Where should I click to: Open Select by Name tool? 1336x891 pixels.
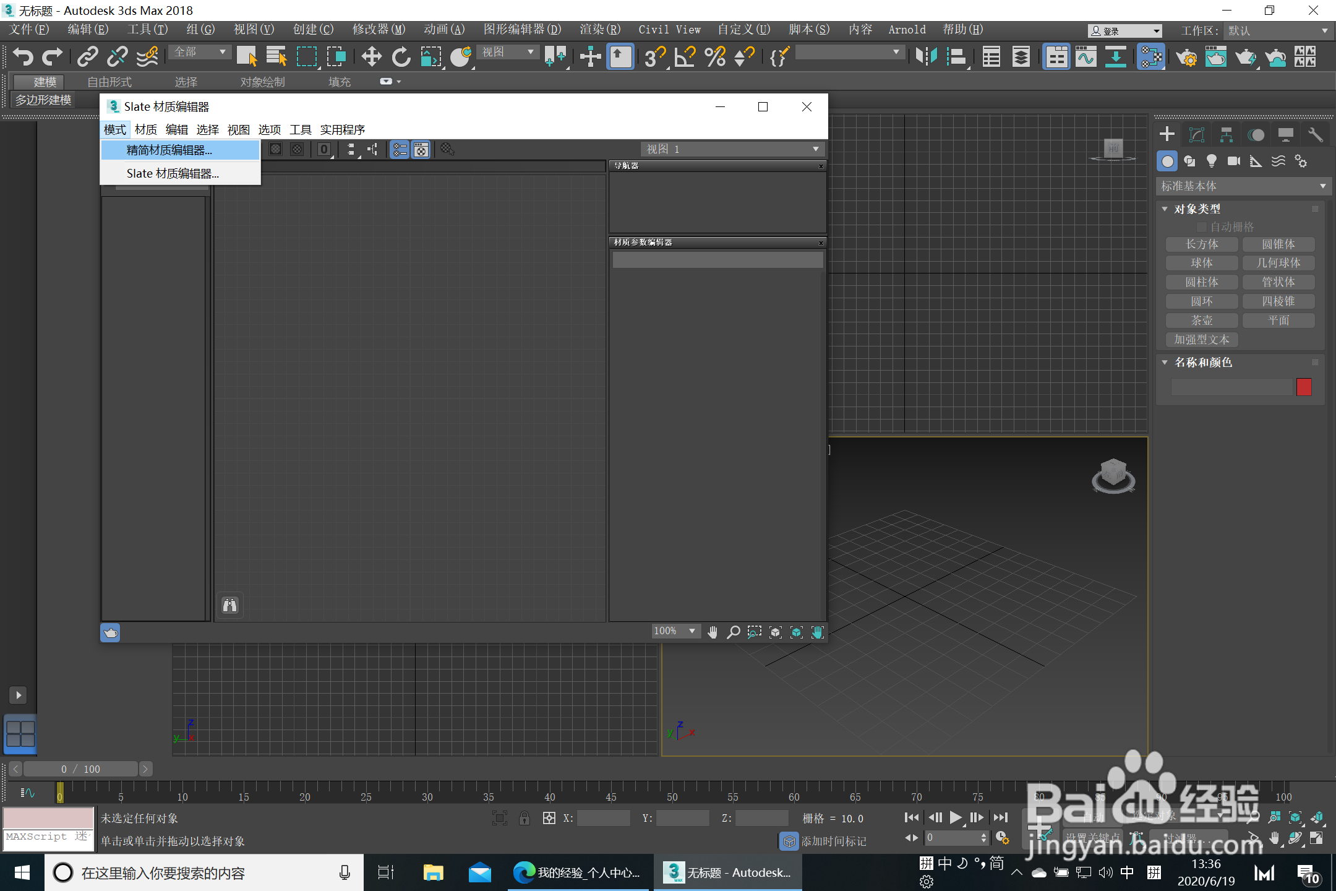(x=276, y=56)
